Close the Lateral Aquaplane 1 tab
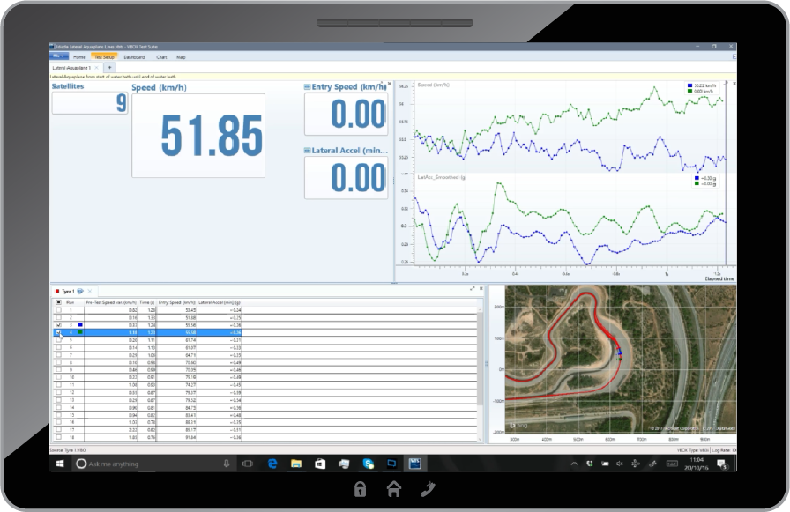 [x=97, y=67]
